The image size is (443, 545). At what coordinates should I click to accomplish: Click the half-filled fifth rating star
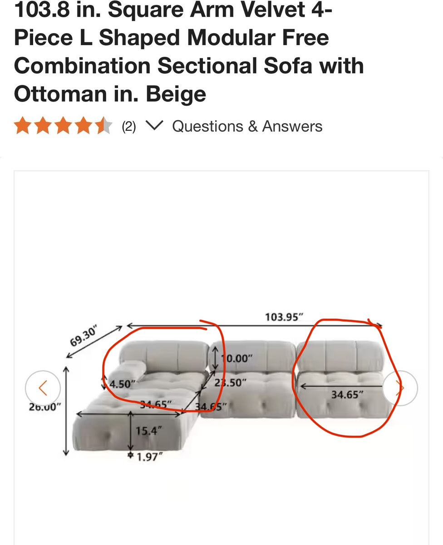click(x=103, y=126)
